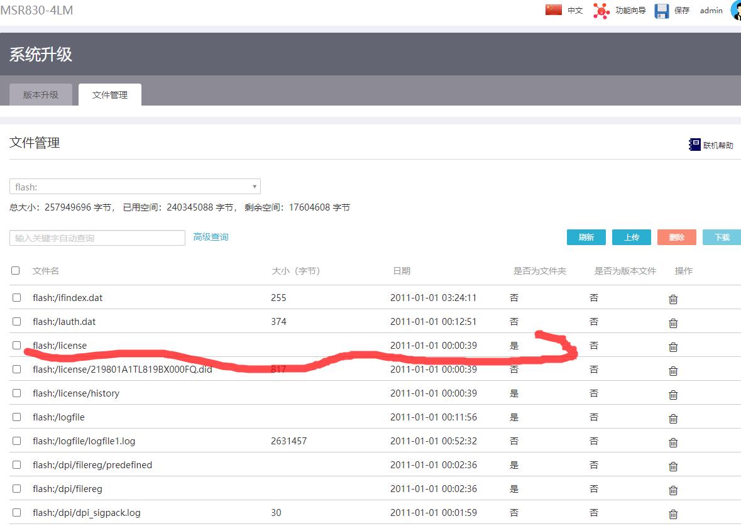Click the 下载 download button
The image size is (741, 526).
[722, 237]
